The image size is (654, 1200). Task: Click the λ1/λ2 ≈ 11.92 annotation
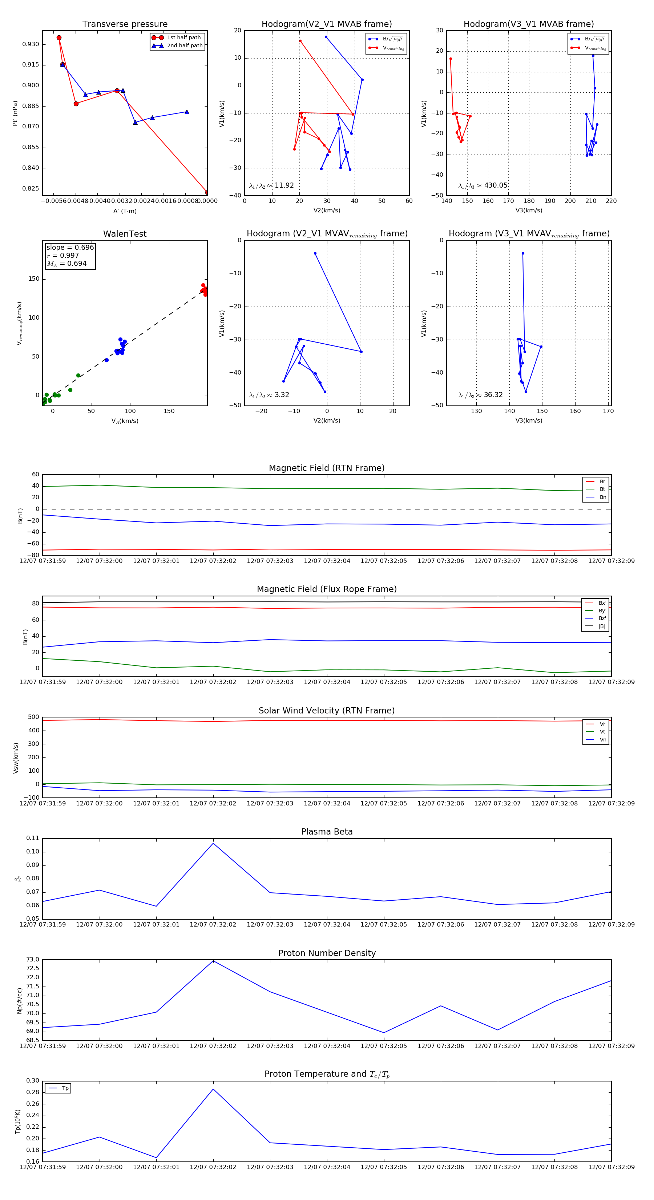coord(271,185)
